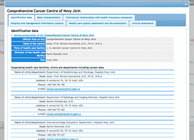Select the 'Director of the health care facility:' cell
The image size is (194, 140).
tap(28, 54)
